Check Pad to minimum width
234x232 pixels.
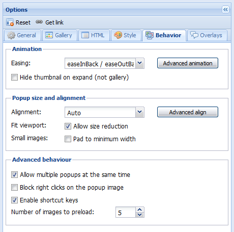[x=68, y=139]
